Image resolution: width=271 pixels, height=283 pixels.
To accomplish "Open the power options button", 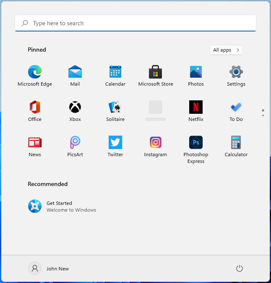I will point(240,268).
